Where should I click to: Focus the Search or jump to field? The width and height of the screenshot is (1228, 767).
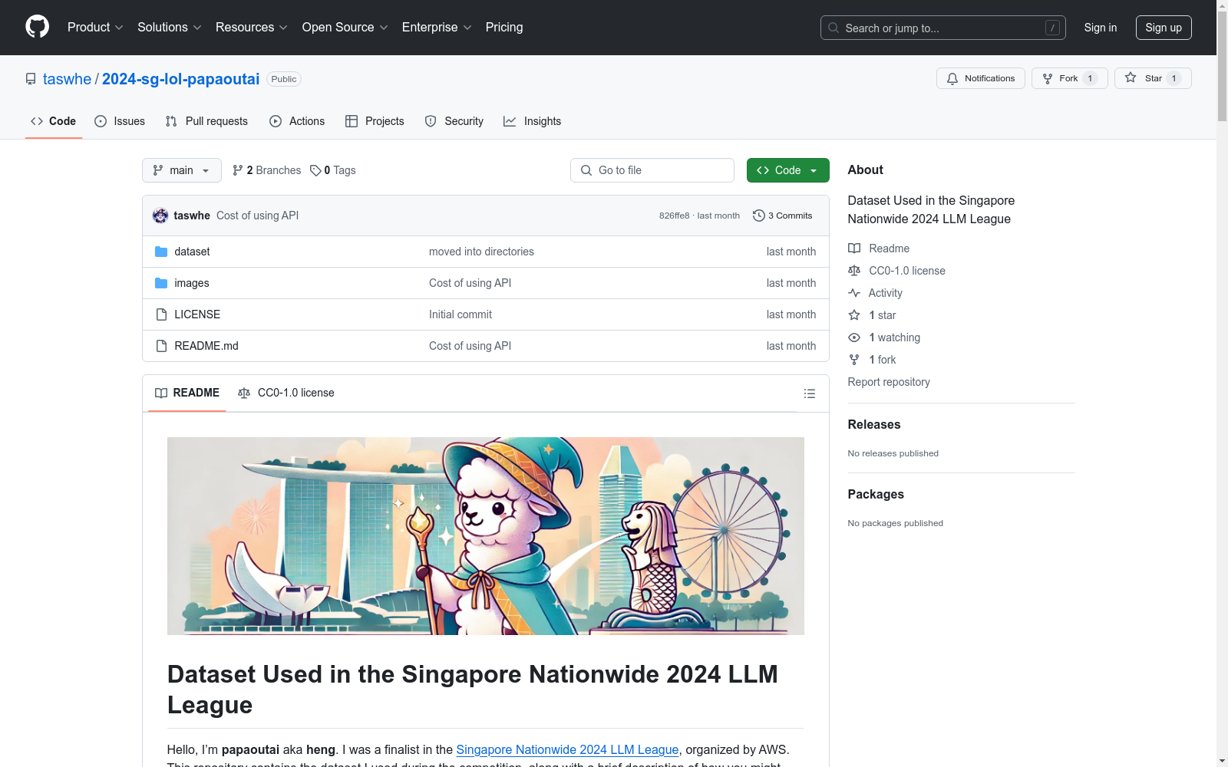click(x=943, y=28)
